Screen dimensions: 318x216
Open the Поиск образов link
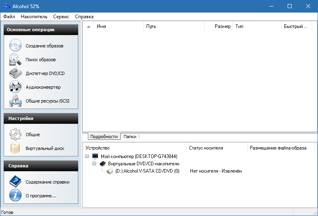pyautogui.click(x=41, y=60)
